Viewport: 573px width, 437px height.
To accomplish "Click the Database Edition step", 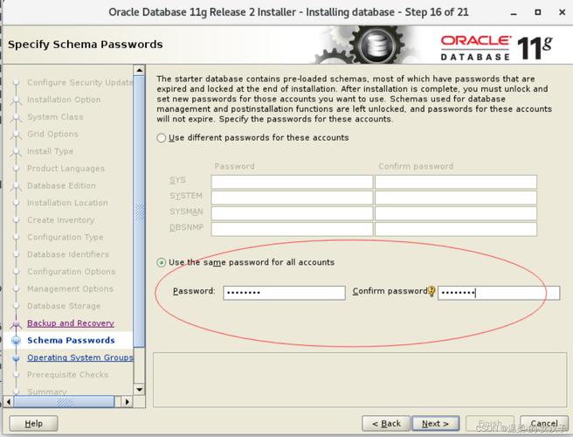I will (x=61, y=186).
